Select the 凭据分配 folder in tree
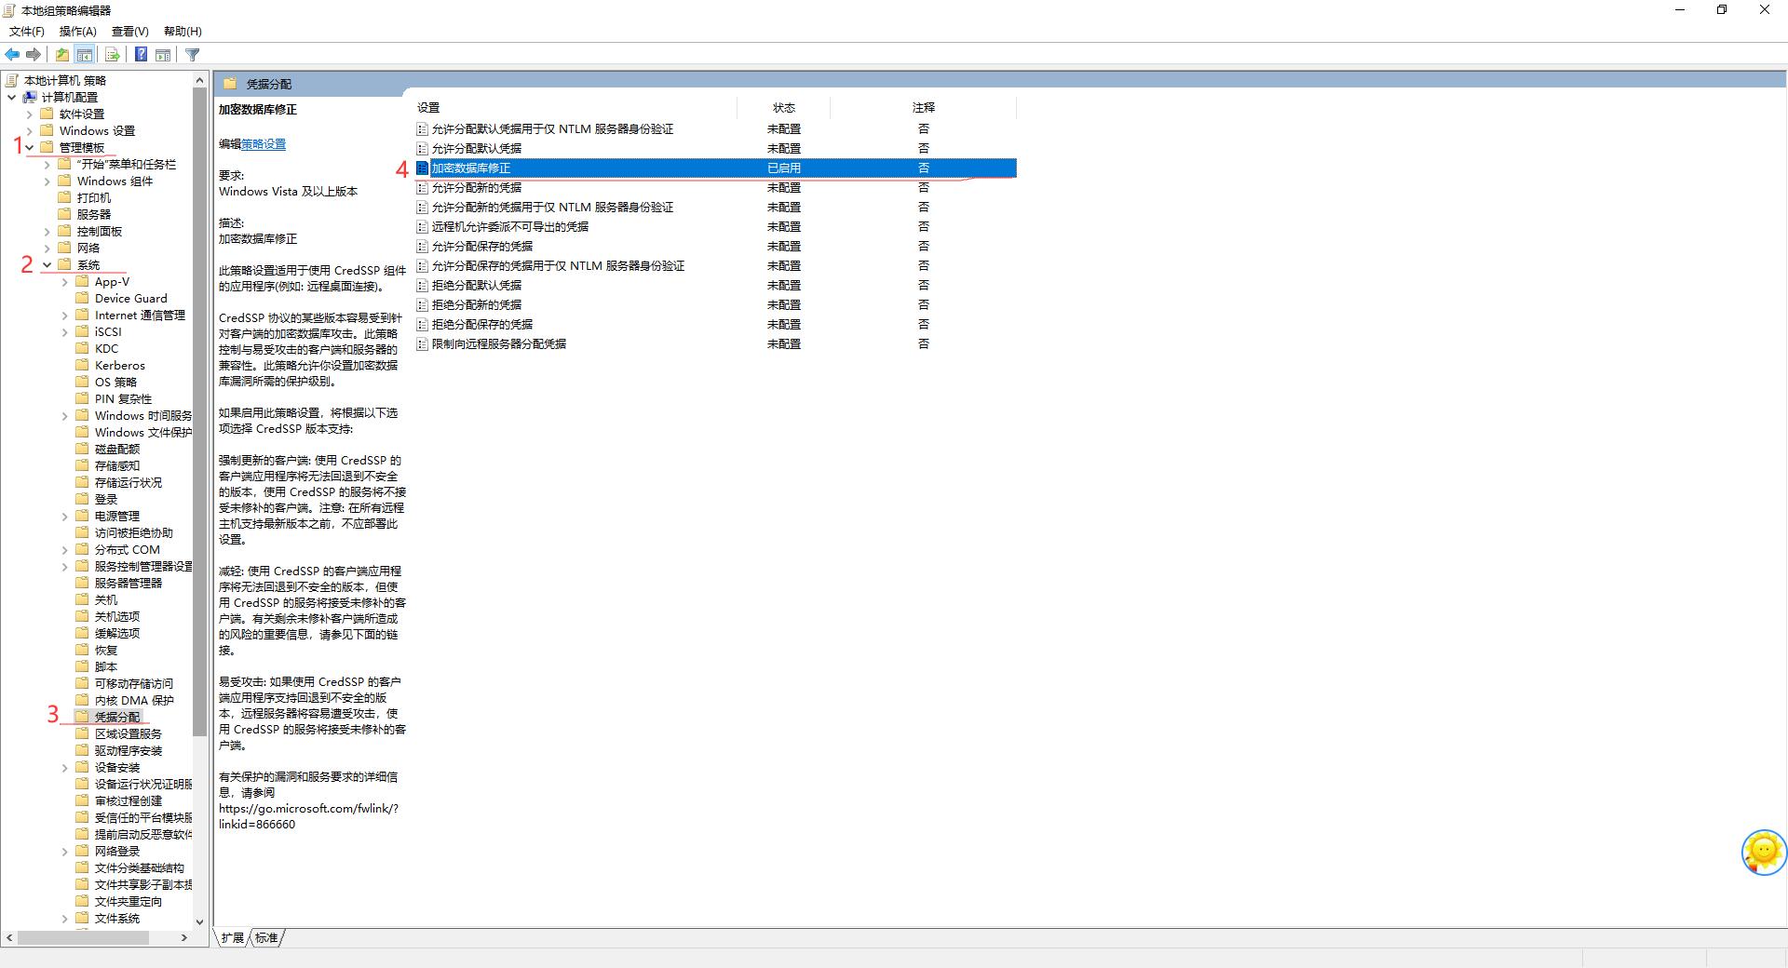 (x=117, y=717)
